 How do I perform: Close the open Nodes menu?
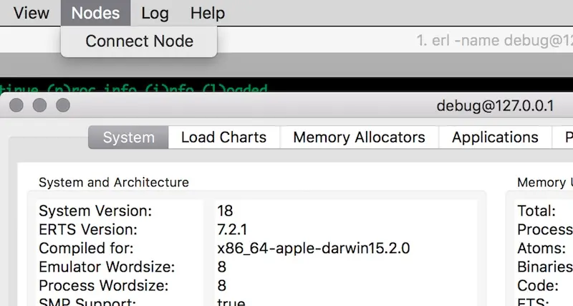click(95, 13)
